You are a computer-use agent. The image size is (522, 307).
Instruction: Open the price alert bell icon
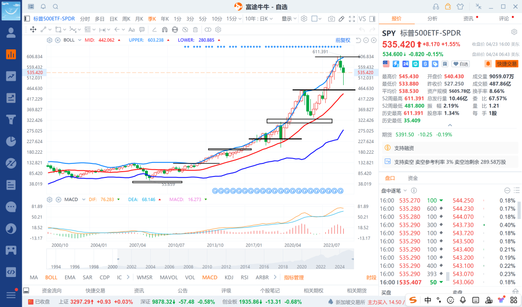tap(488, 64)
